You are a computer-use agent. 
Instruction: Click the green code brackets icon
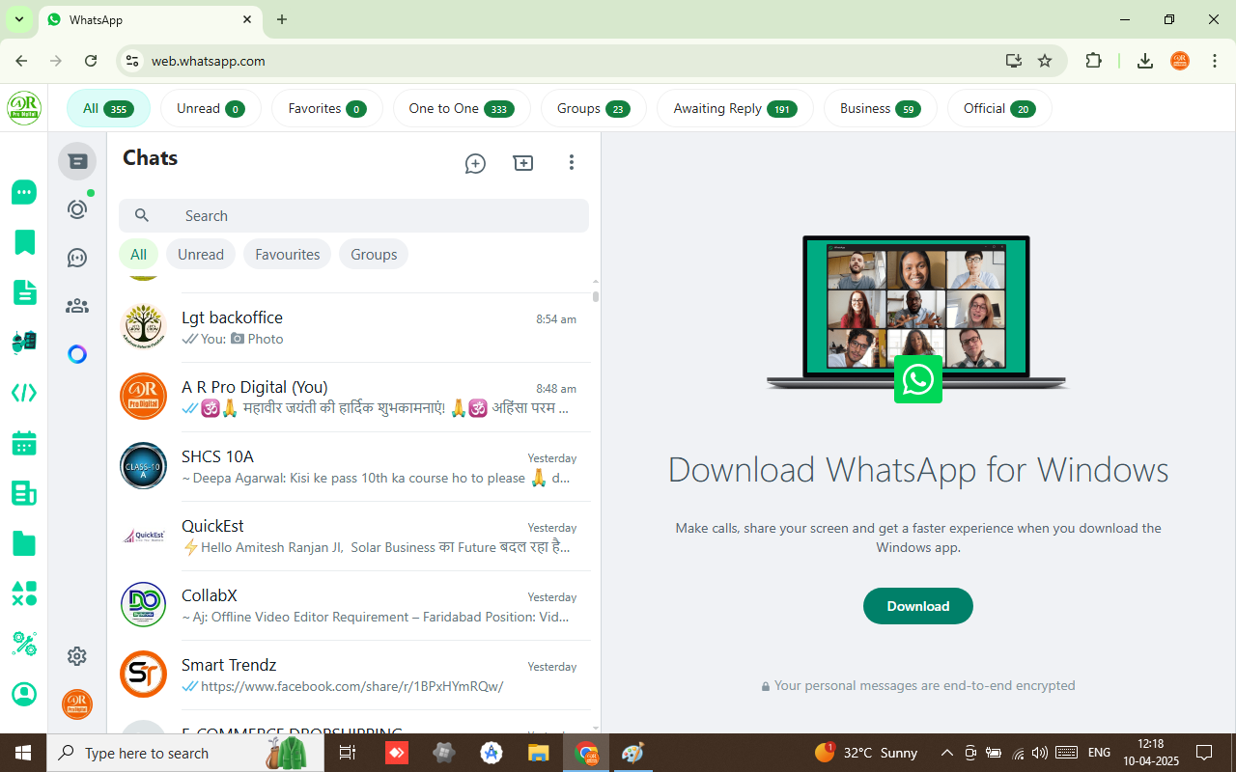tap(24, 393)
